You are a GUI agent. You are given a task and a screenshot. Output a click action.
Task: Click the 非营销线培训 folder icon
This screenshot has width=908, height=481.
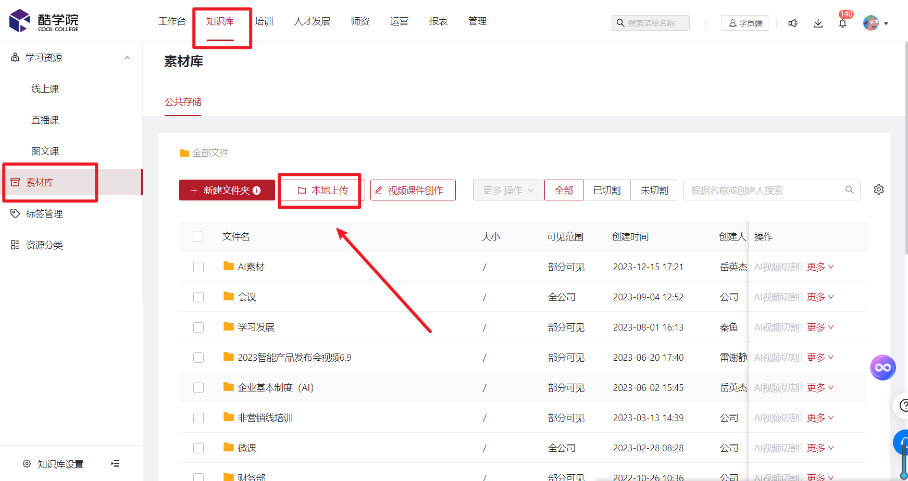[228, 417]
